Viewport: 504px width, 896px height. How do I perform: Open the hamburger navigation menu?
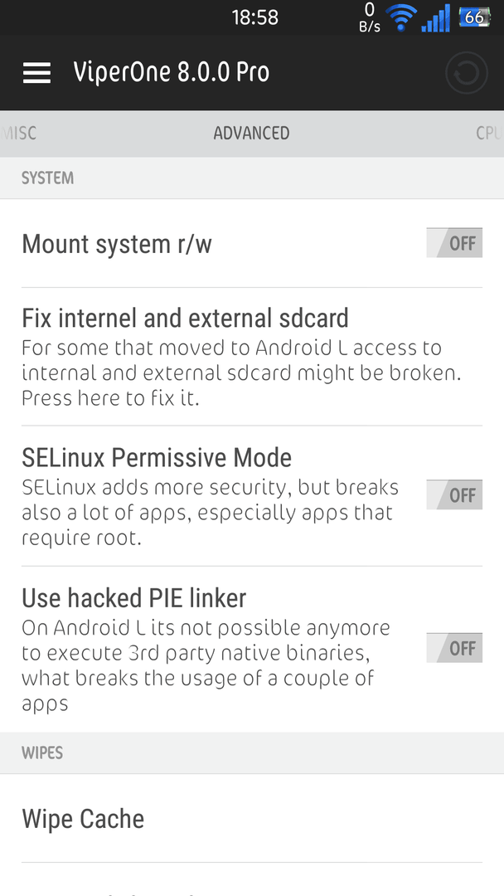point(36,73)
